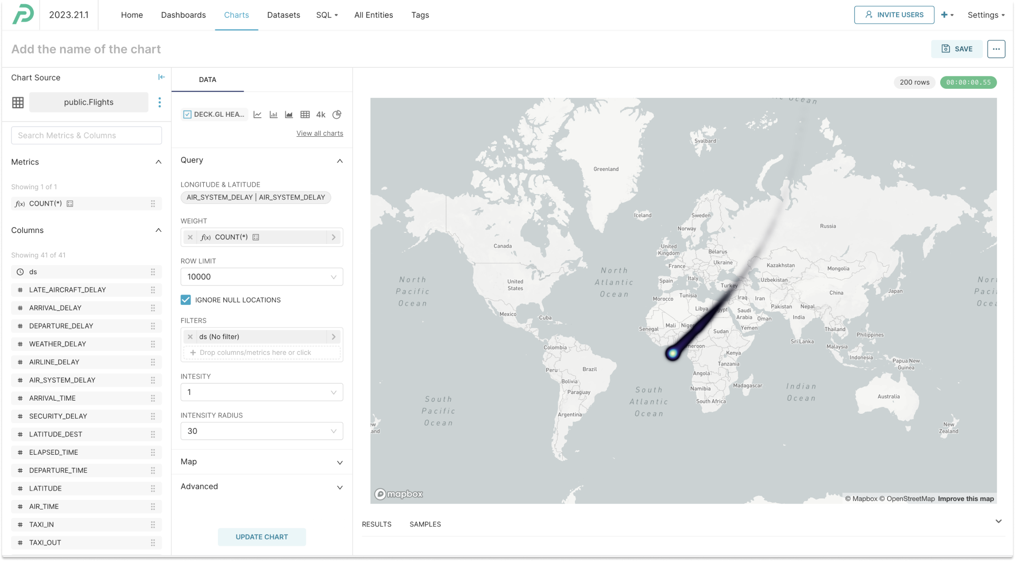Open the dataset options three-dot menu

[x=160, y=102]
